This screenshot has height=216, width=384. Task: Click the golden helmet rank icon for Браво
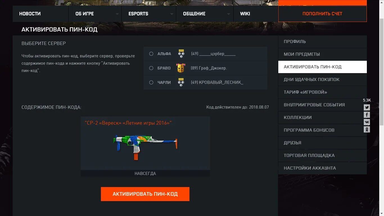click(181, 68)
